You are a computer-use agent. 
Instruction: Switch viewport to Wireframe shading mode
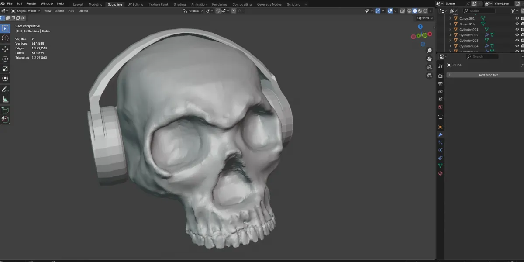410,11
